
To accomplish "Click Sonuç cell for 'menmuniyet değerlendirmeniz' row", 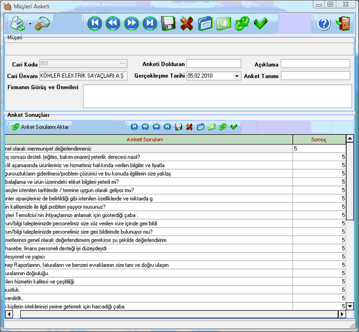I will pos(319,148).
